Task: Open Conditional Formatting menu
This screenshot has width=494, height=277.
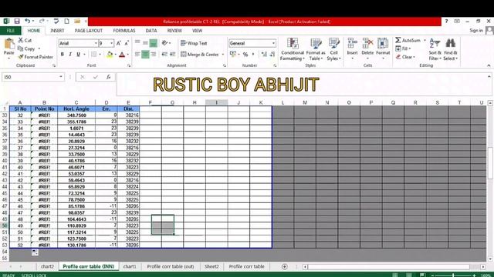Action: tap(293, 49)
